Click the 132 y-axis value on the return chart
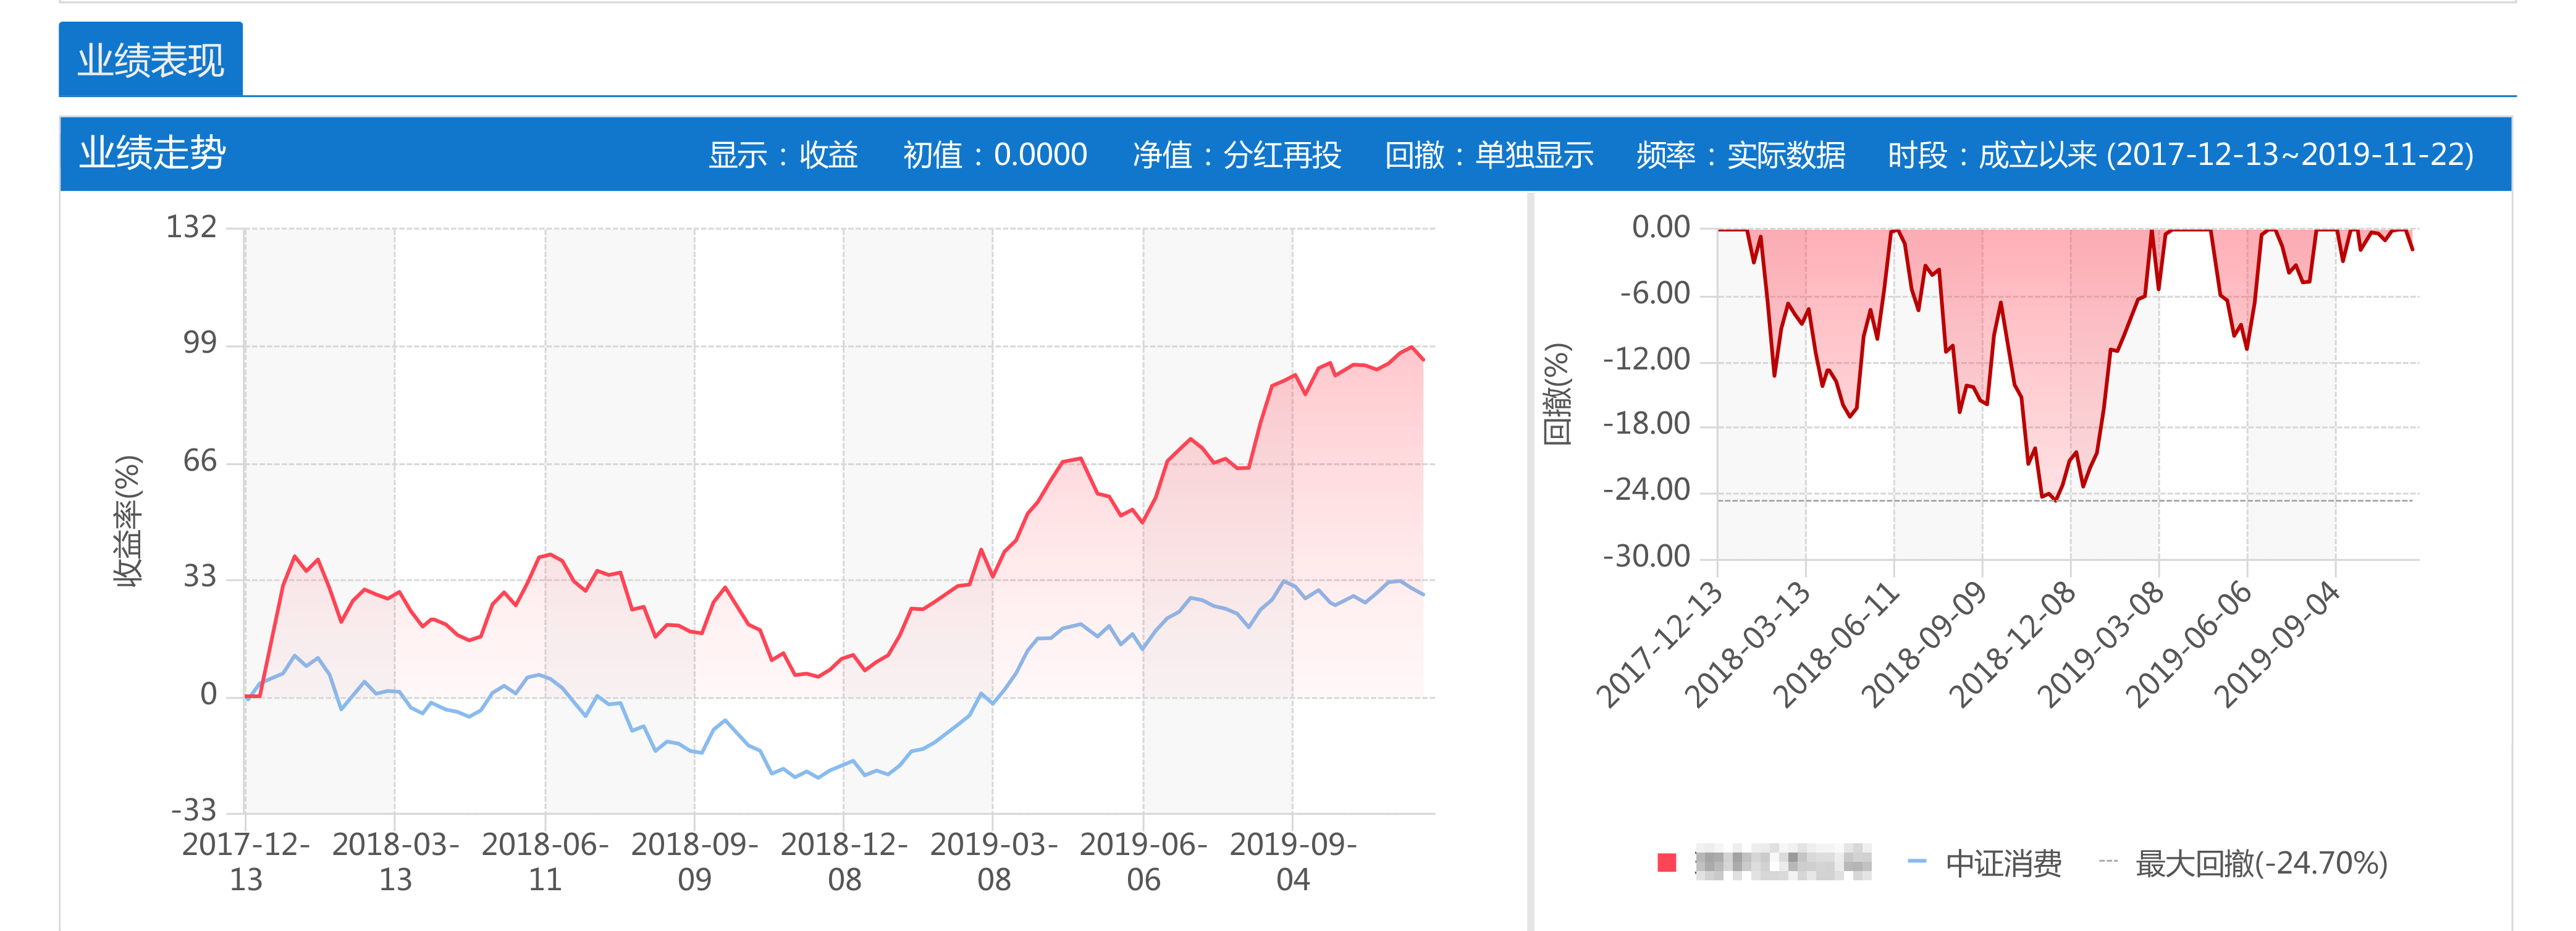Viewport: 2576px width, 931px height. [191, 227]
